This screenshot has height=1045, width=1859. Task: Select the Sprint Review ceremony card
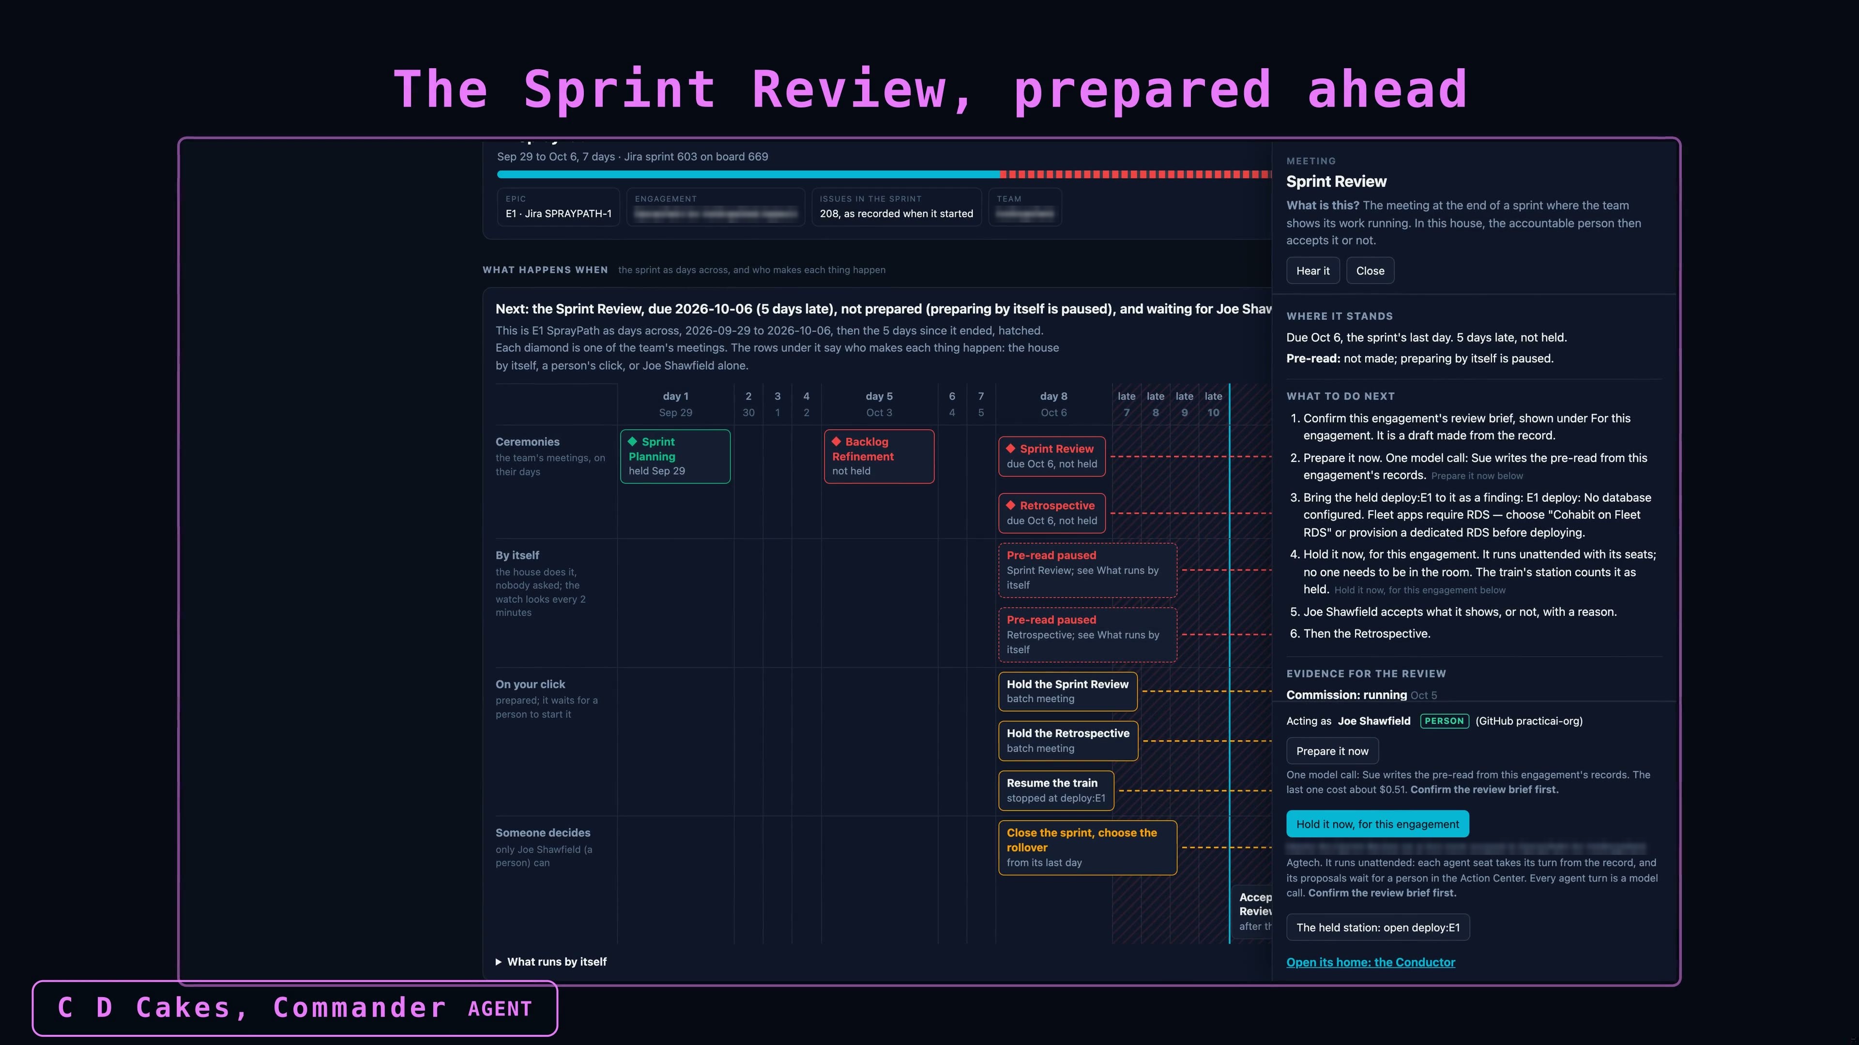tap(1051, 456)
